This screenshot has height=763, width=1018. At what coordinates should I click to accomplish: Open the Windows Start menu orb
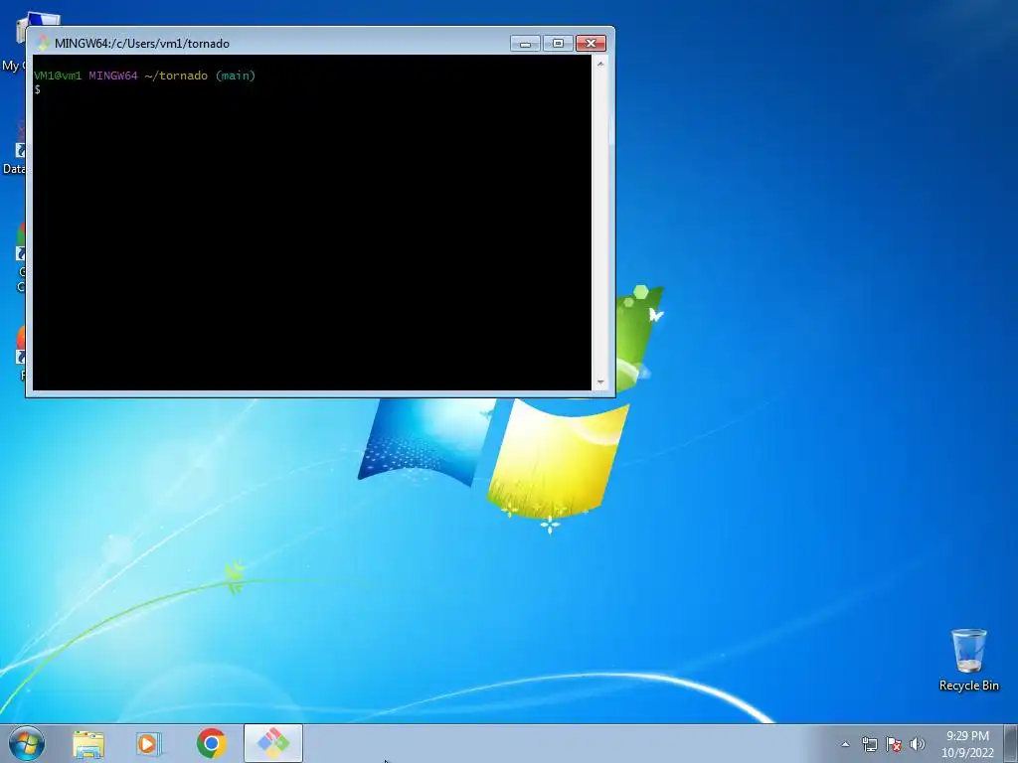click(27, 743)
